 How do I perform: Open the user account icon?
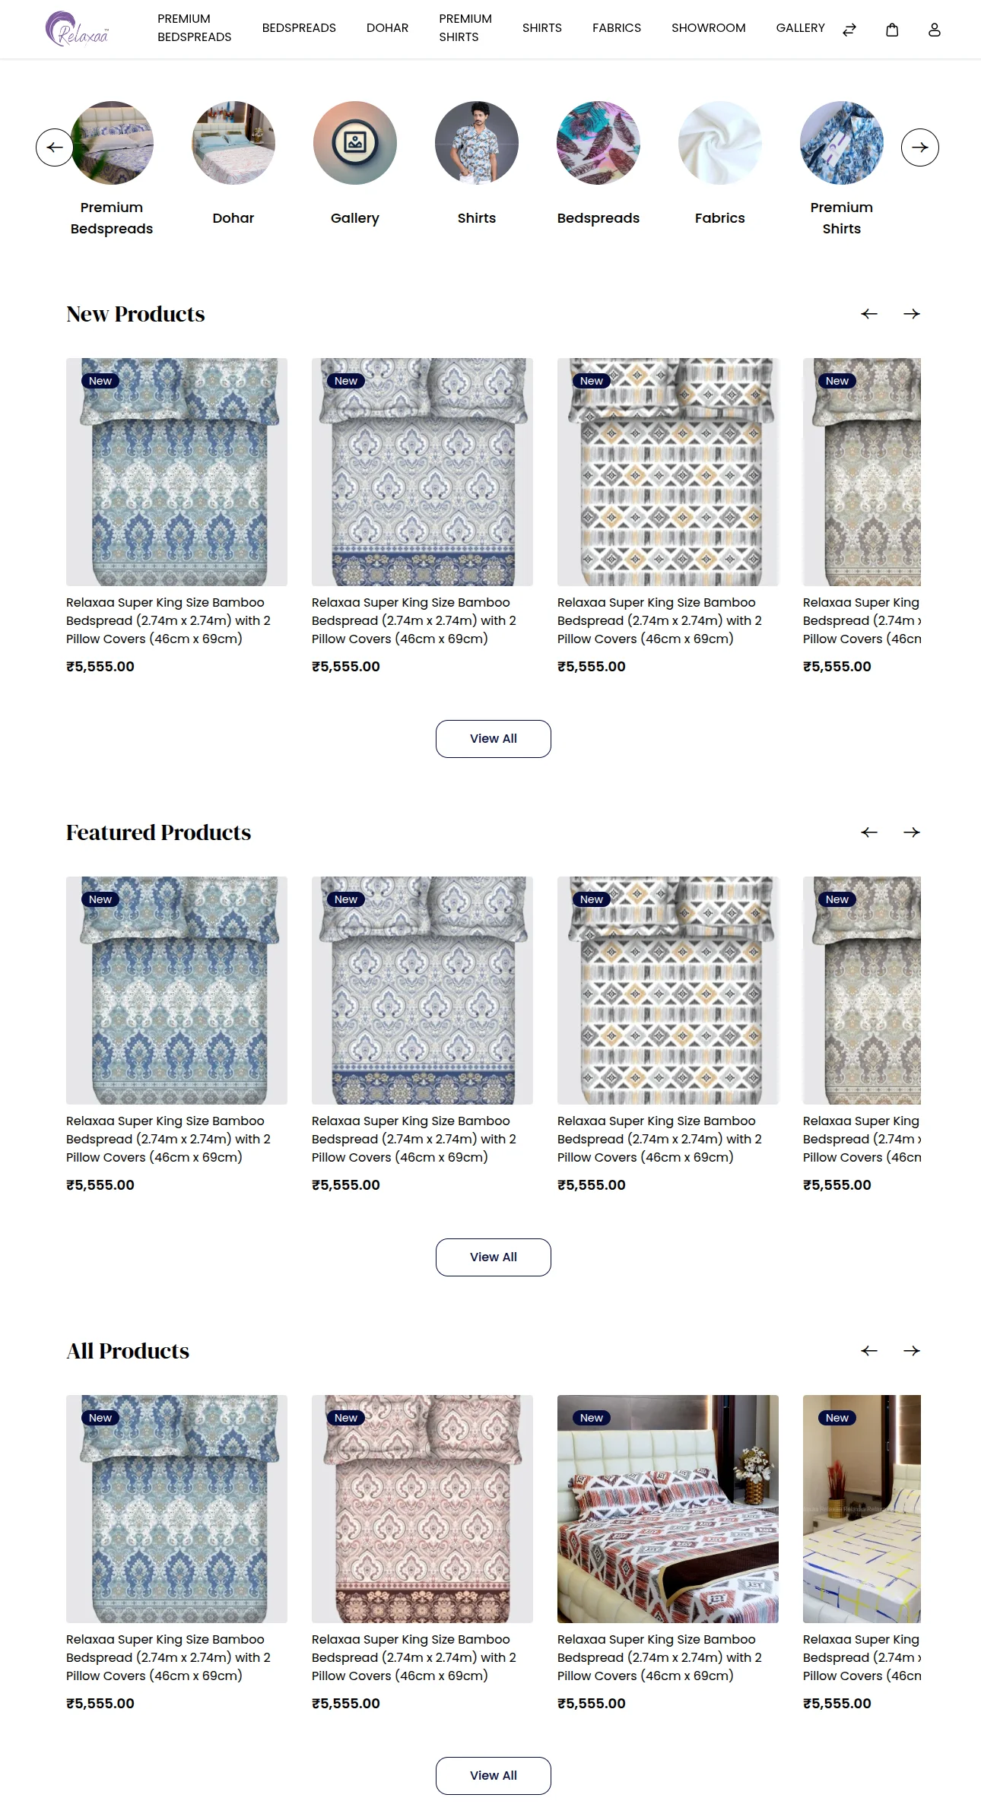click(935, 30)
